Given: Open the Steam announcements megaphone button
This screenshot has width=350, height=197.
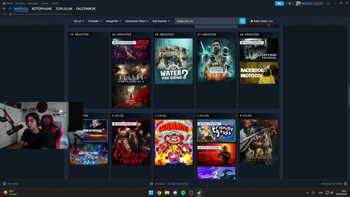Looking at the screenshot, I should pyautogui.click(x=279, y=3).
